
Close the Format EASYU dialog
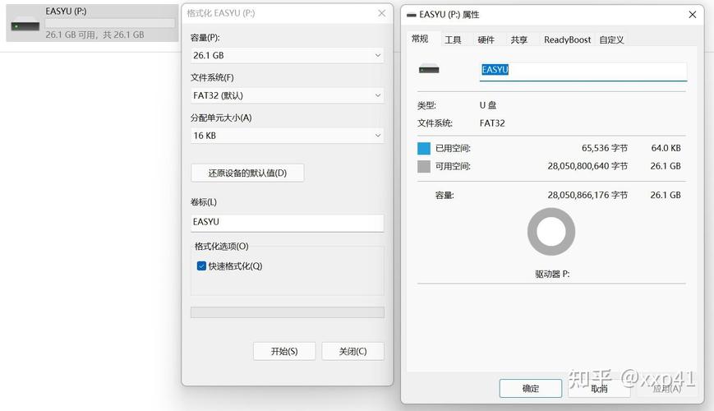381,13
